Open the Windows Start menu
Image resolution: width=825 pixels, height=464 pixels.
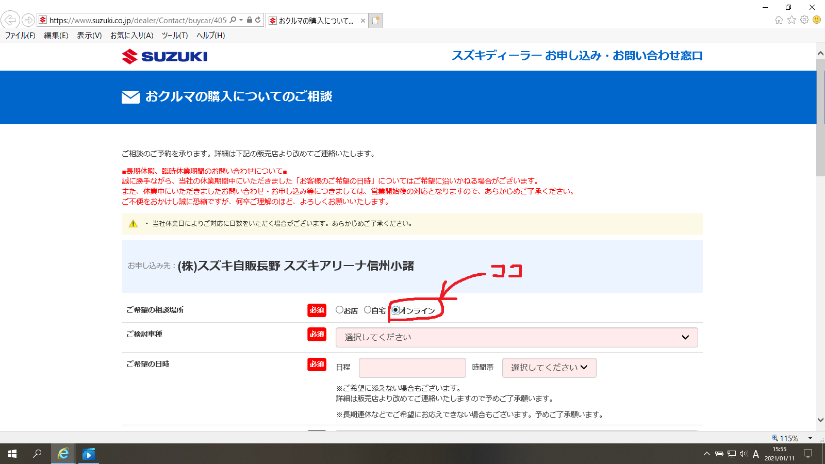click(x=12, y=454)
